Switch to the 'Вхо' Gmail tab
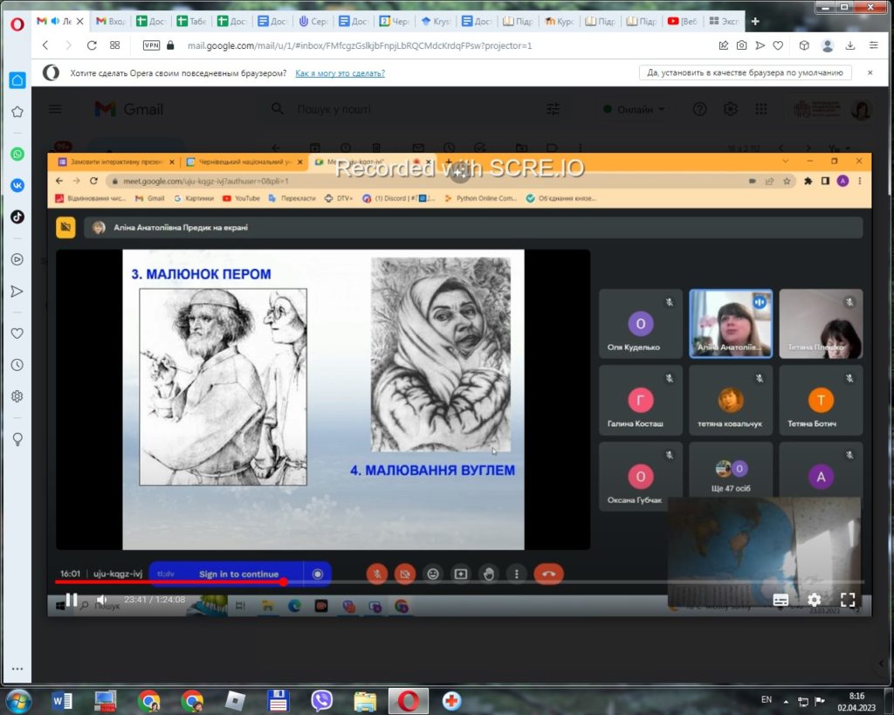Viewport: 894px width, 715px height. [111, 21]
